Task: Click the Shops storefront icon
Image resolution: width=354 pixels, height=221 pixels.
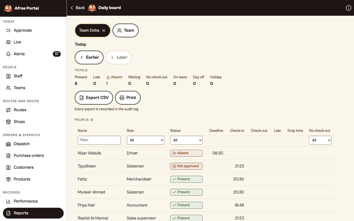Action: pyautogui.click(x=8, y=122)
